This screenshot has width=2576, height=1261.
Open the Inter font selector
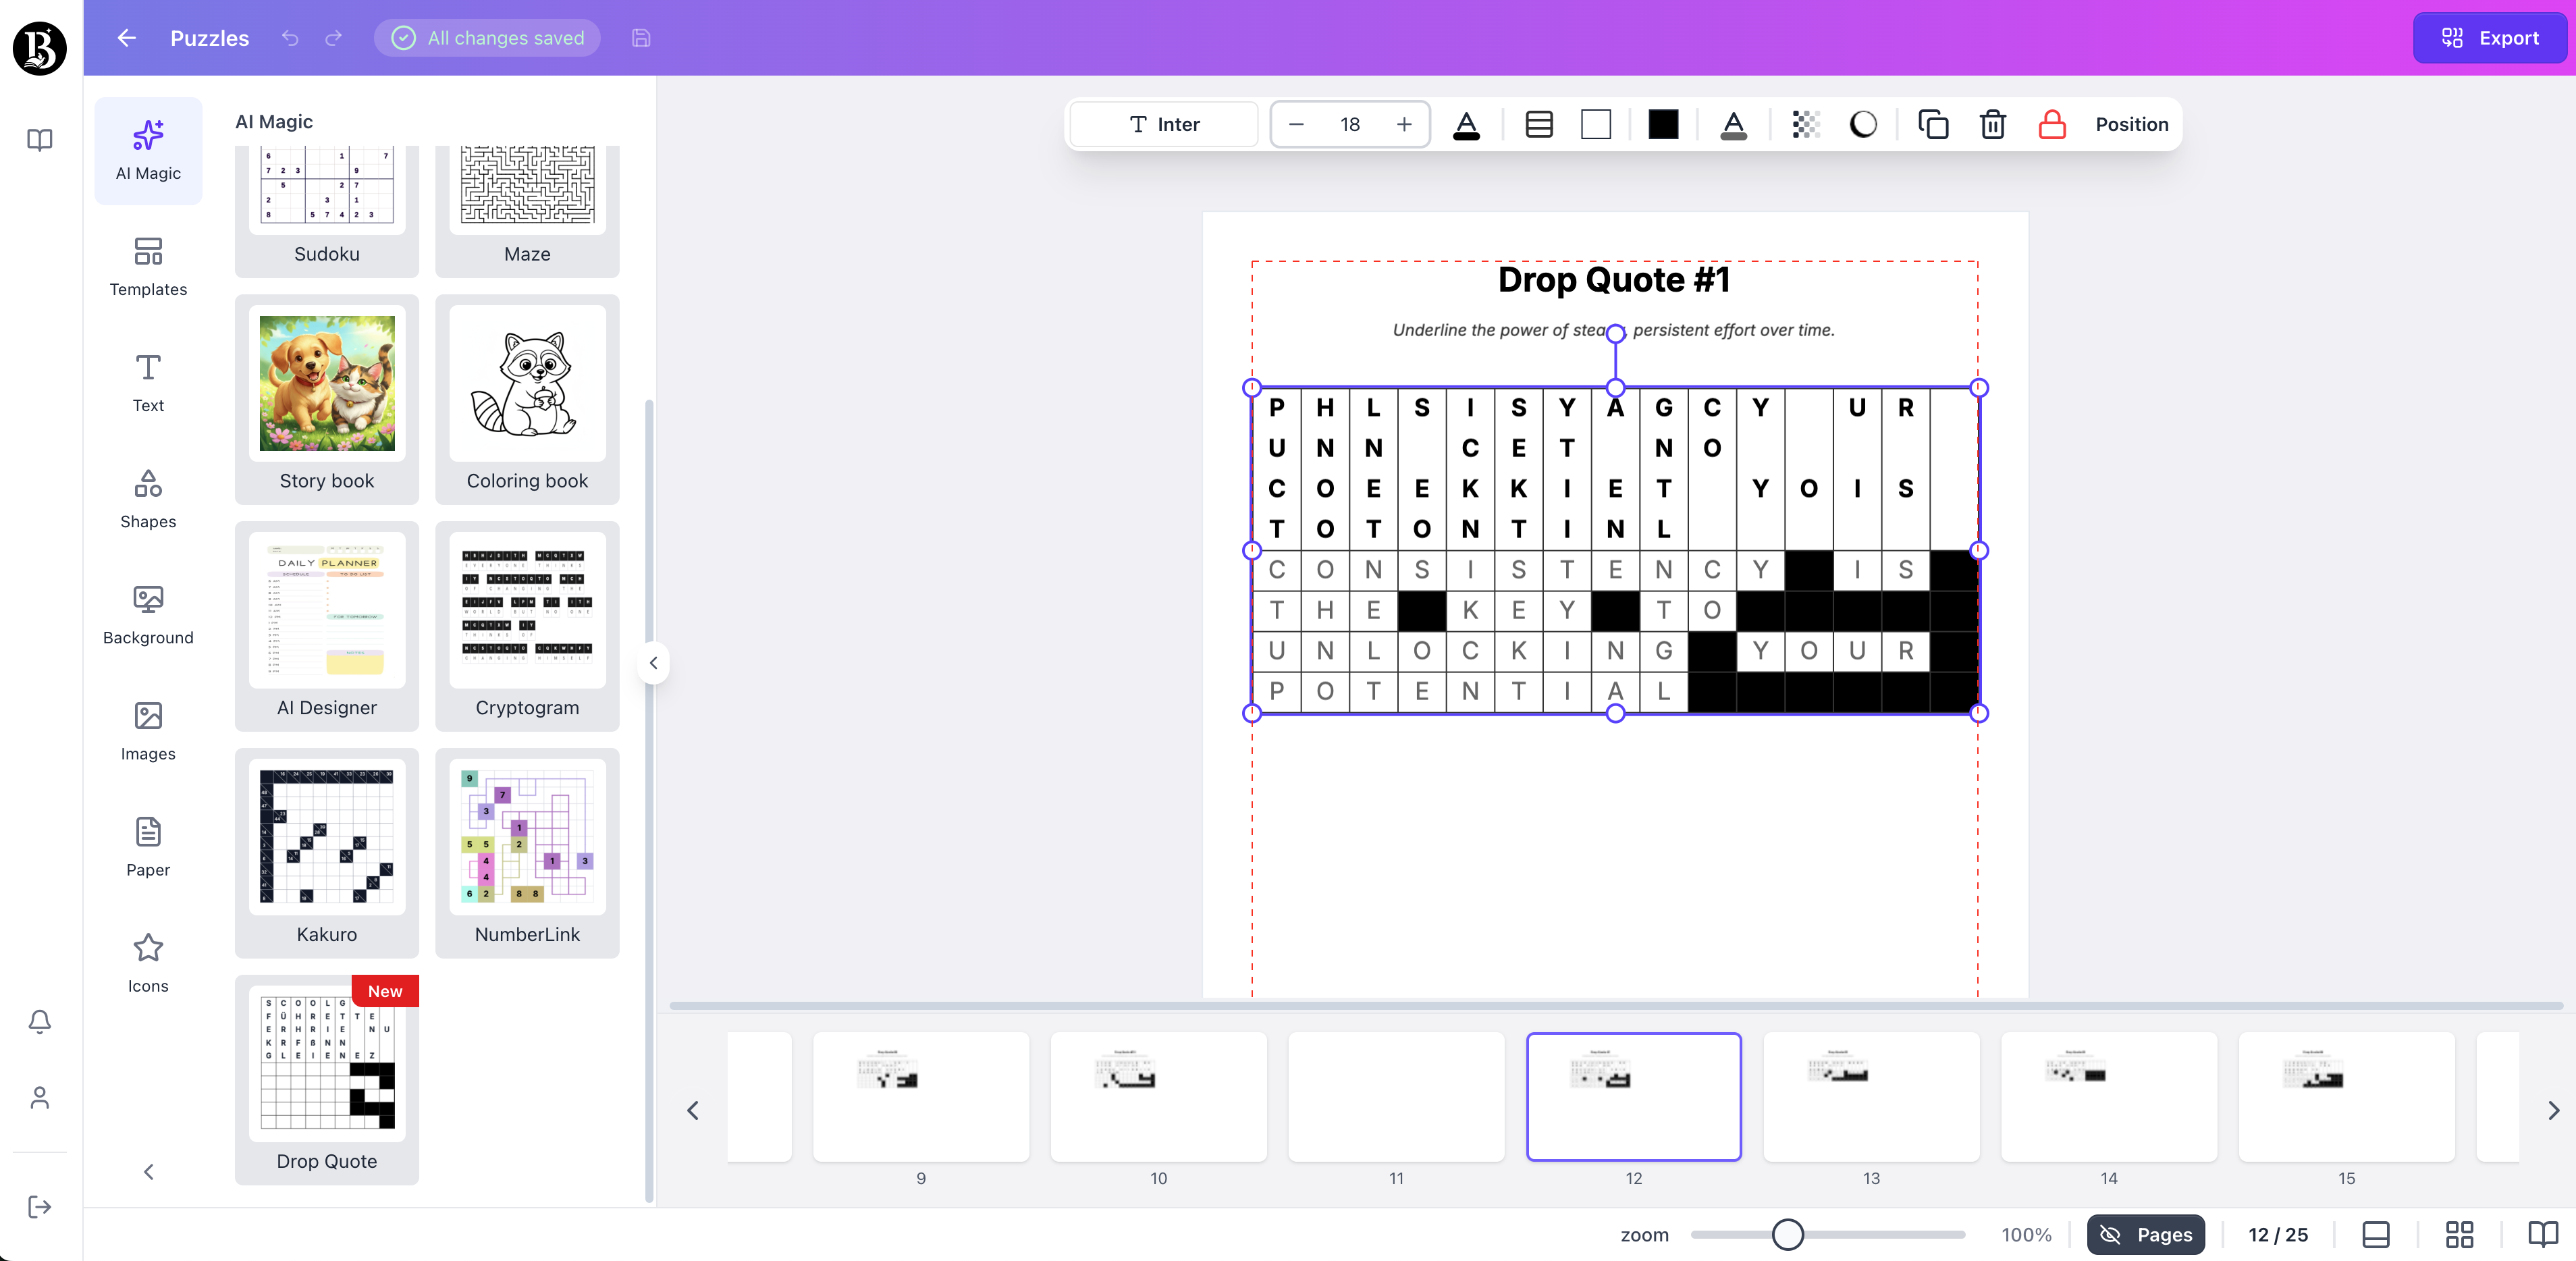(x=1163, y=124)
